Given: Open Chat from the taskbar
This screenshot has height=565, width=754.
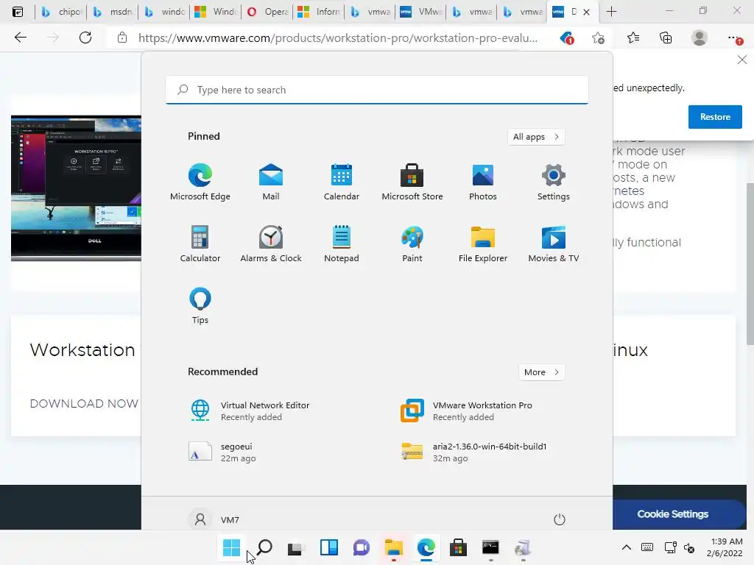Looking at the screenshot, I should (361, 547).
